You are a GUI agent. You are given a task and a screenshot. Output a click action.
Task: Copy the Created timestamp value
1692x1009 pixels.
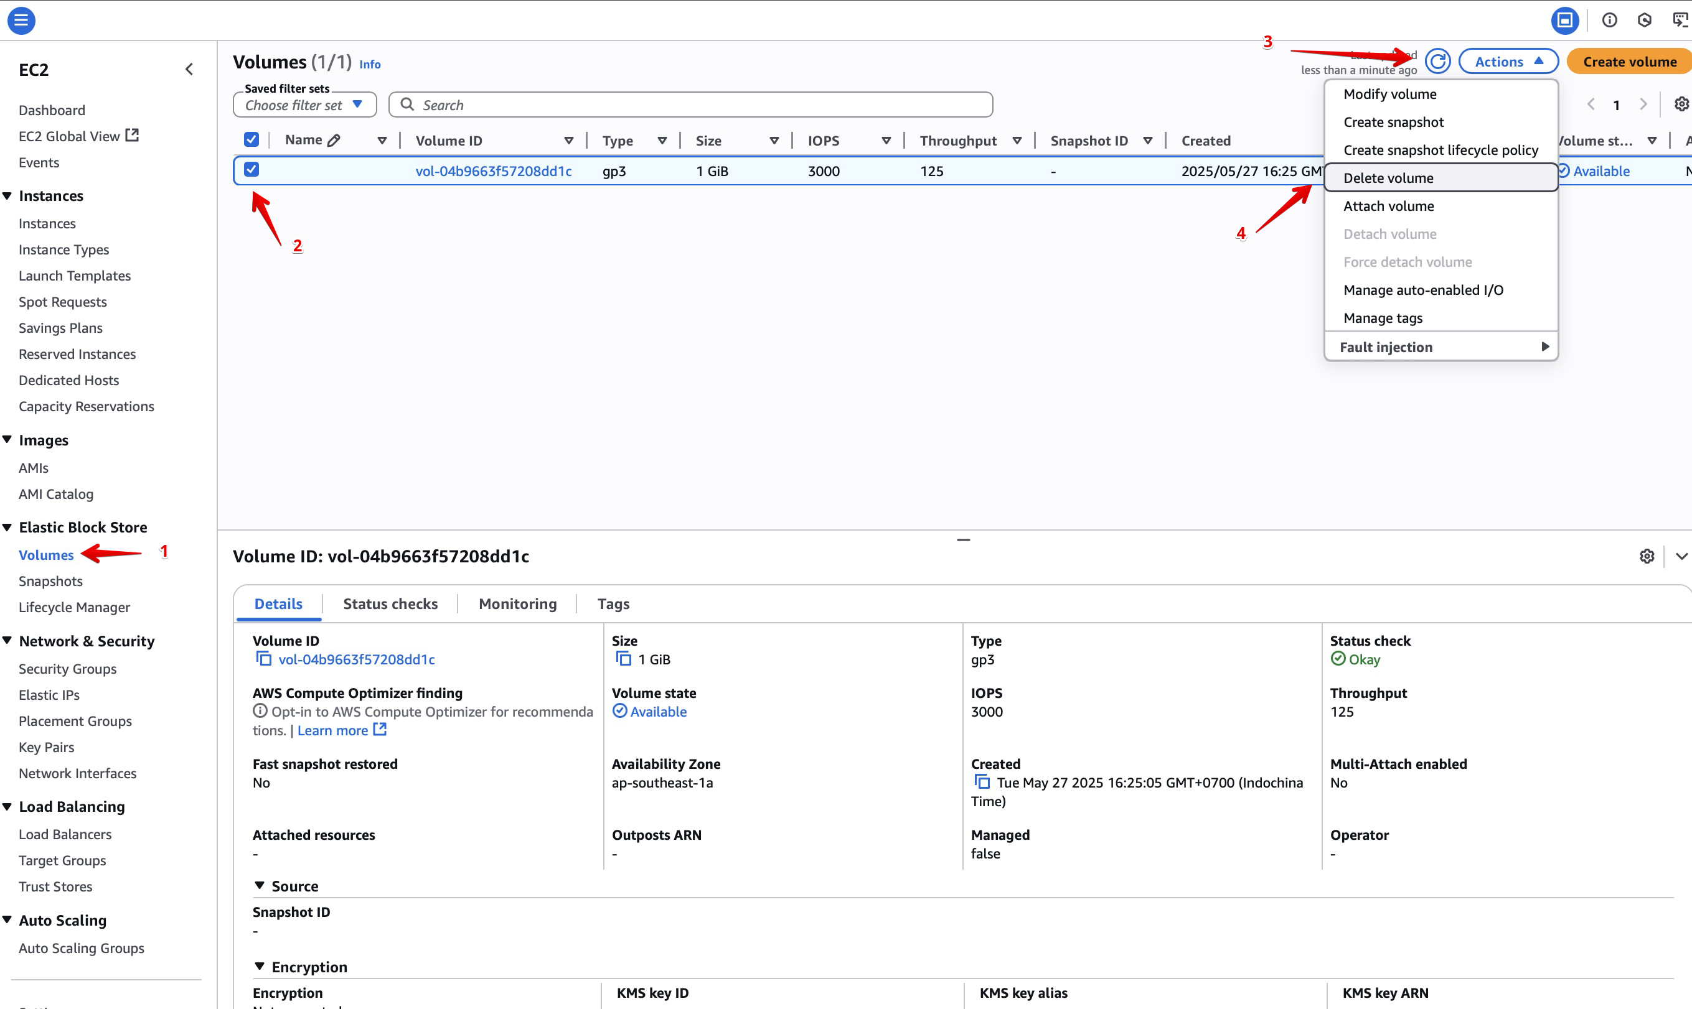[x=982, y=782]
